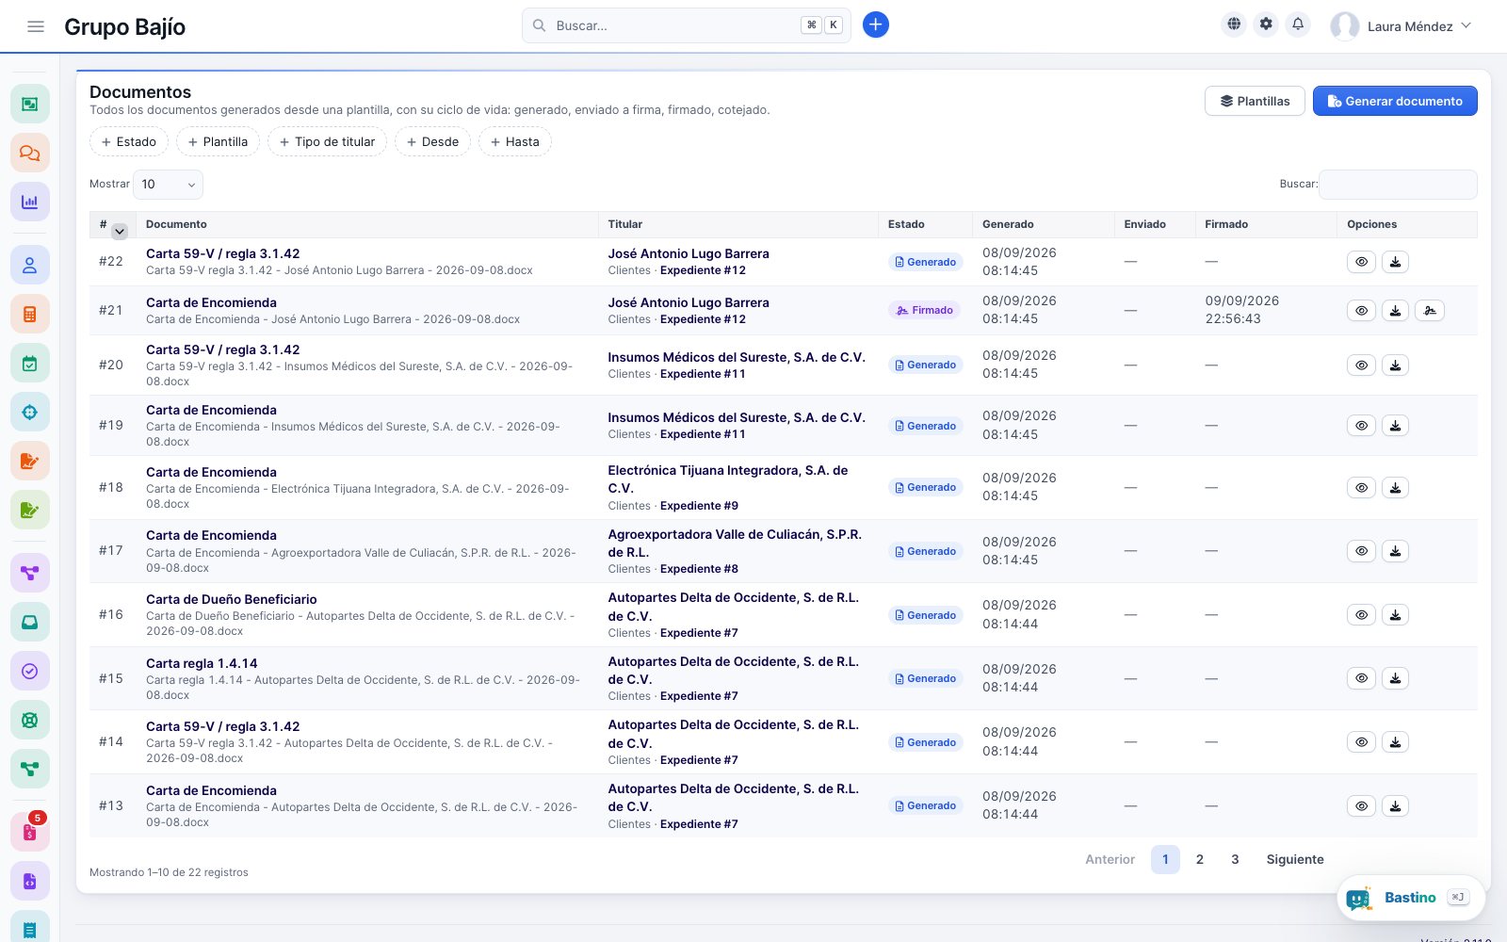Open the Mostrar 10 rows dropdown
Viewport: 1507px width, 942px height.
pyautogui.click(x=169, y=184)
